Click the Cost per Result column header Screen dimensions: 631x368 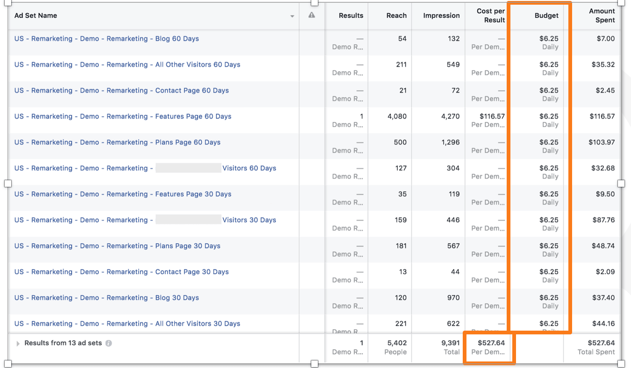click(490, 15)
